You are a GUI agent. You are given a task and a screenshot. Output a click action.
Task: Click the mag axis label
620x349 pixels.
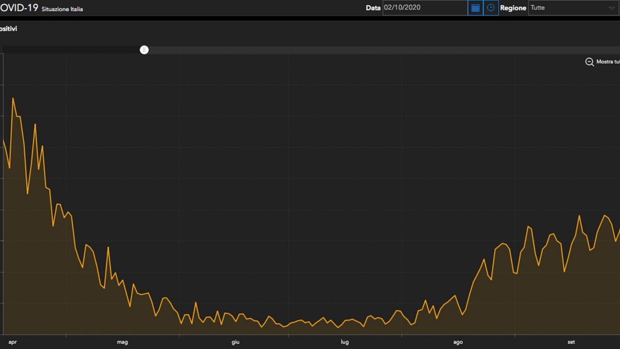point(122,342)
